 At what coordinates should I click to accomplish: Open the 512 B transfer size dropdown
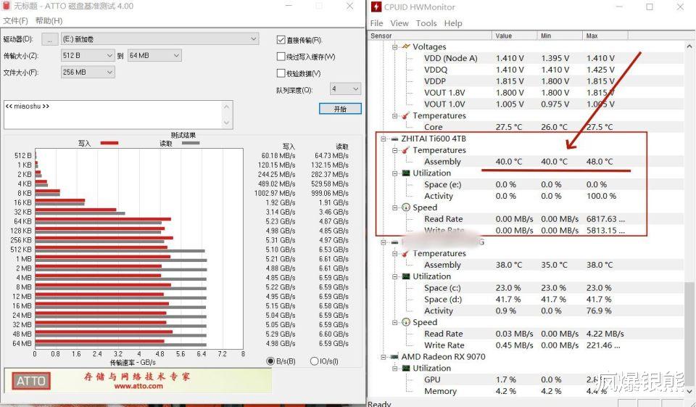coord(88,56)
